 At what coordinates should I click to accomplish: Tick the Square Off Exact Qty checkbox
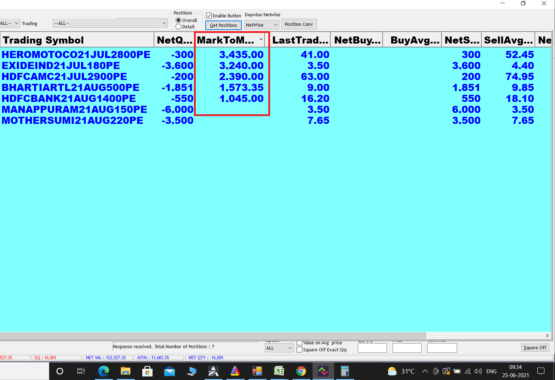299,350
